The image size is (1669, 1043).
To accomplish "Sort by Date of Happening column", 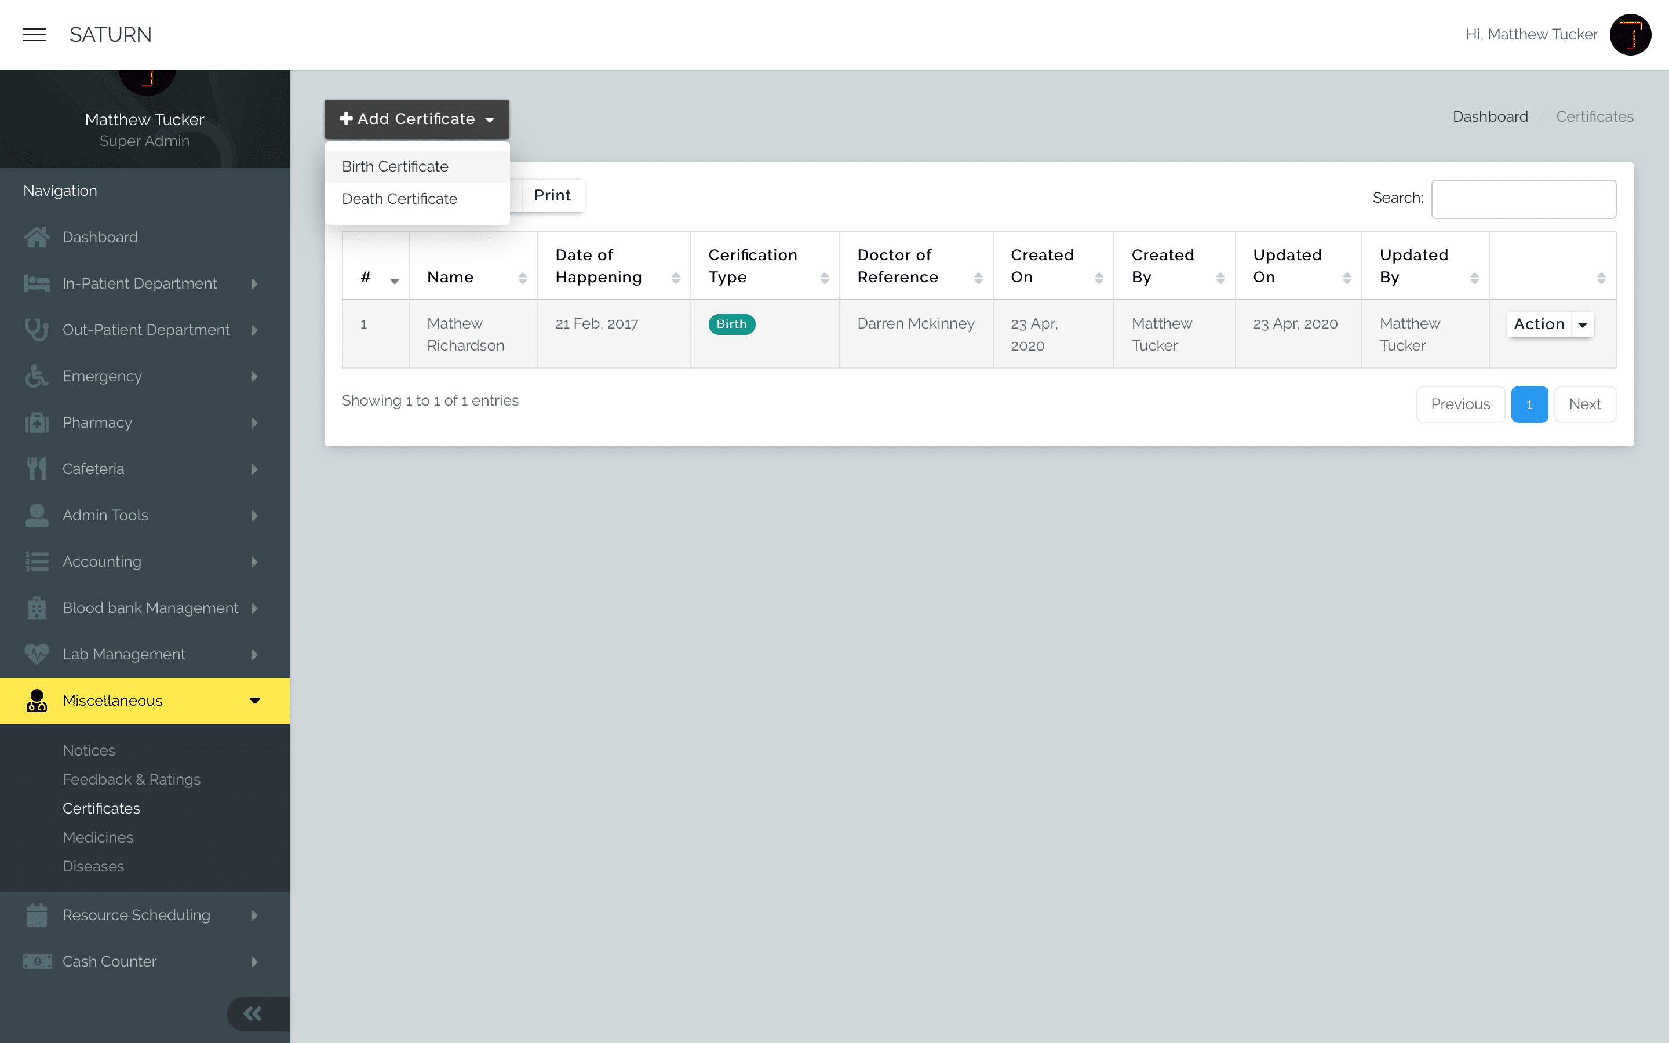I will 614,265.
